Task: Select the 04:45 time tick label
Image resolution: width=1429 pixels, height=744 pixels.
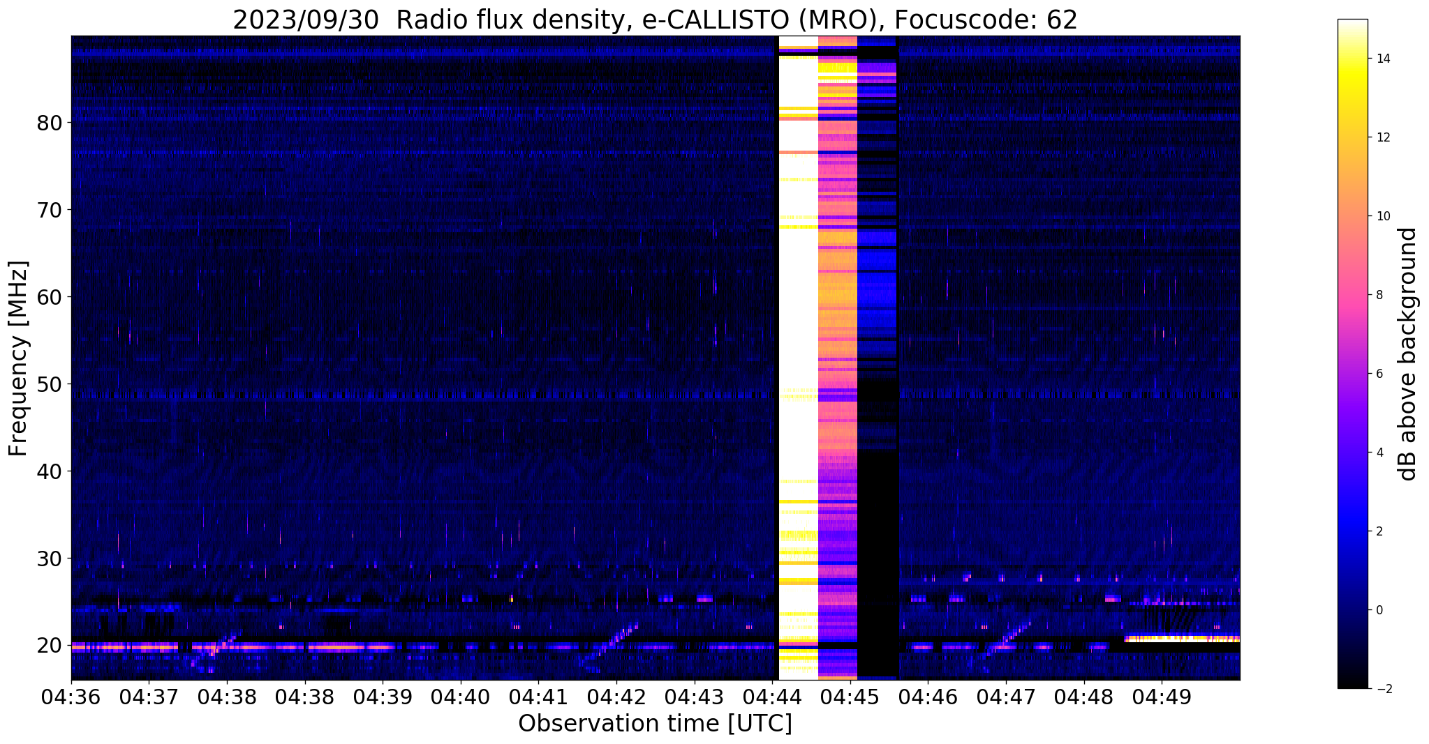Action: [850, 696]
